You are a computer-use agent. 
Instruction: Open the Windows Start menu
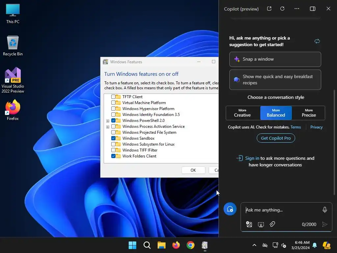(132, 245)
